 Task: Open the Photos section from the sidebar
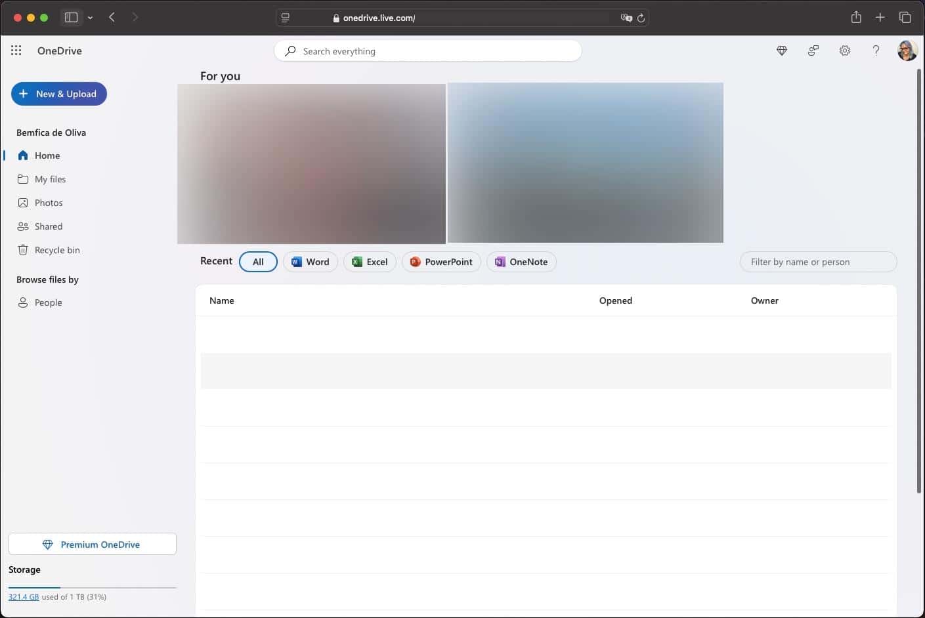[48, 203]
